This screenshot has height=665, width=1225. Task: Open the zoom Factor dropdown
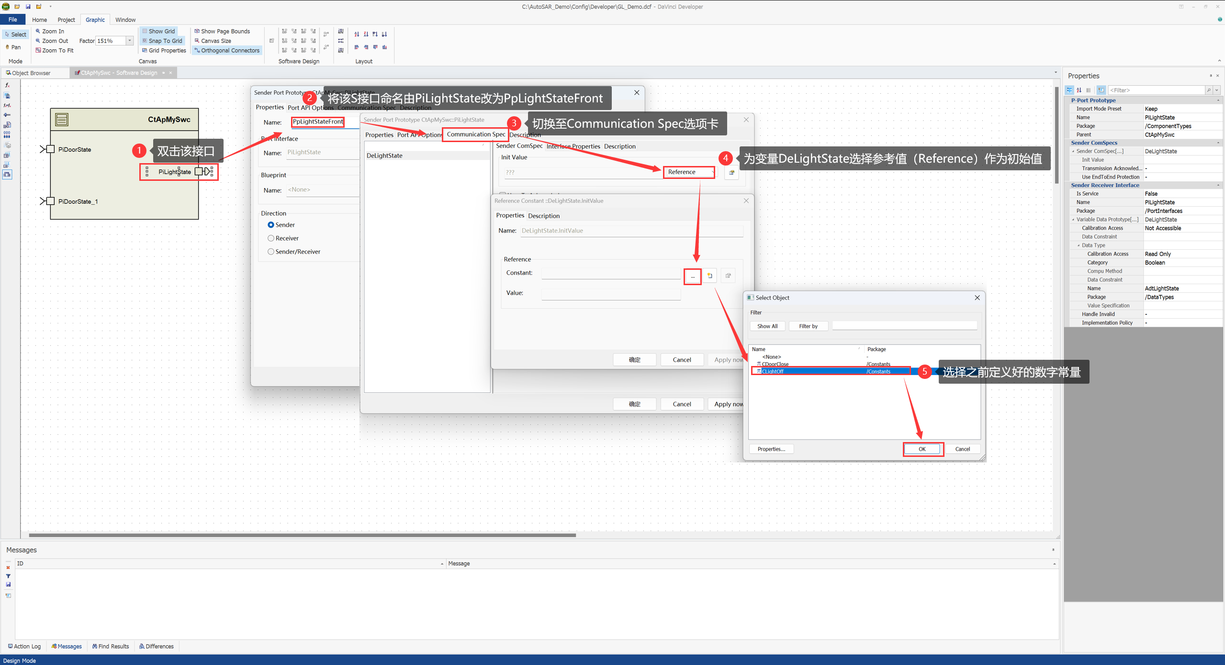(130, 41)
